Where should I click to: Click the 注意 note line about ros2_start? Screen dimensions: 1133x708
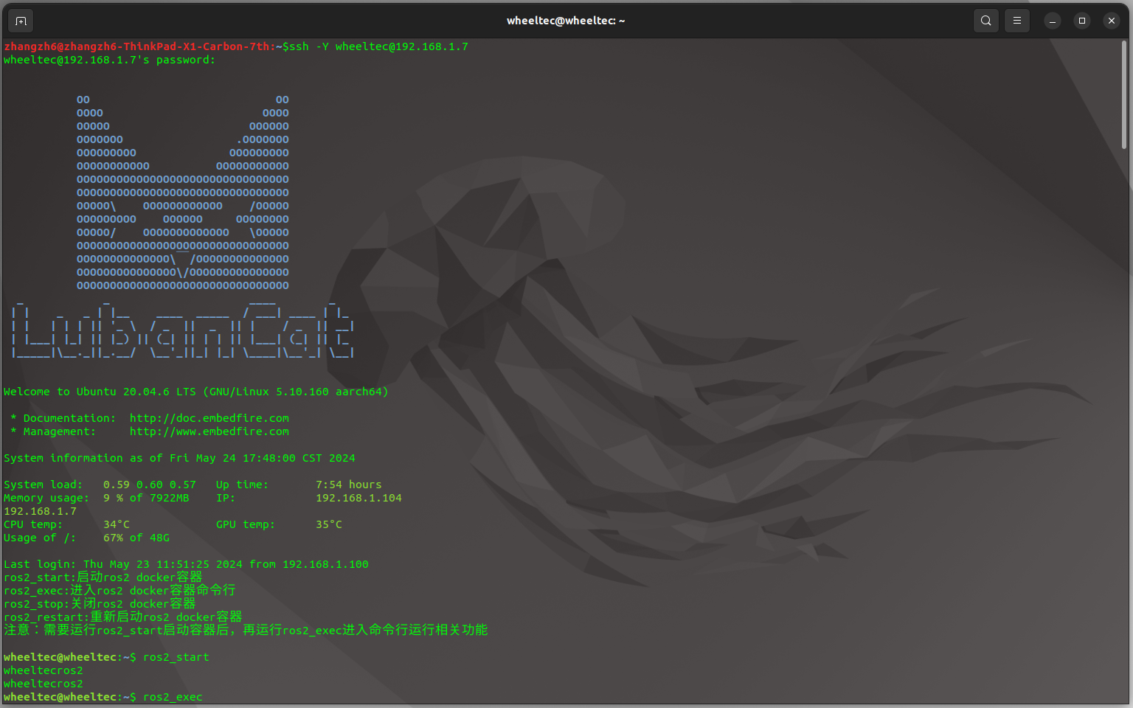click(x=246, y=631)
